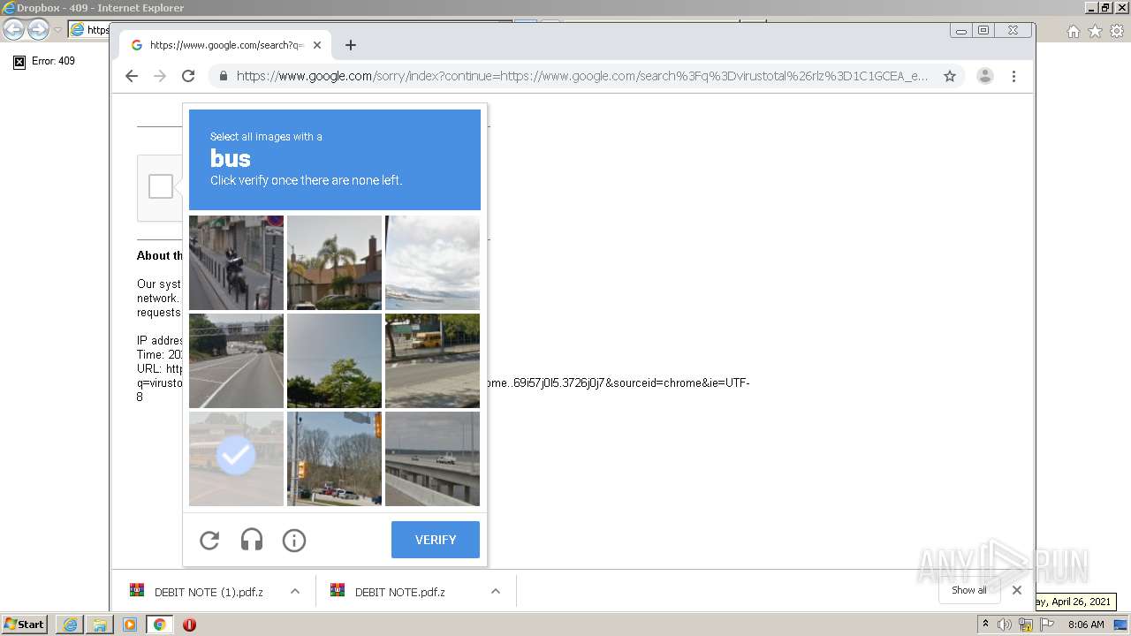This screenshot has width=1131, height=636.
Task: Open DEBIT NOTE (1).pdf.z download
Action: click(209, 592)
